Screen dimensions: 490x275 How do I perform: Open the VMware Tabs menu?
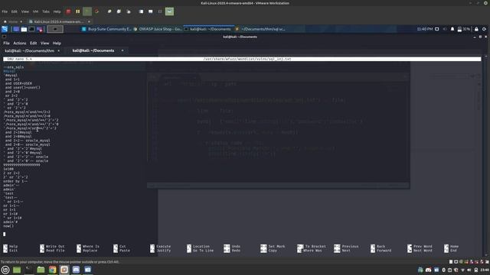click(x=46, y=11)
